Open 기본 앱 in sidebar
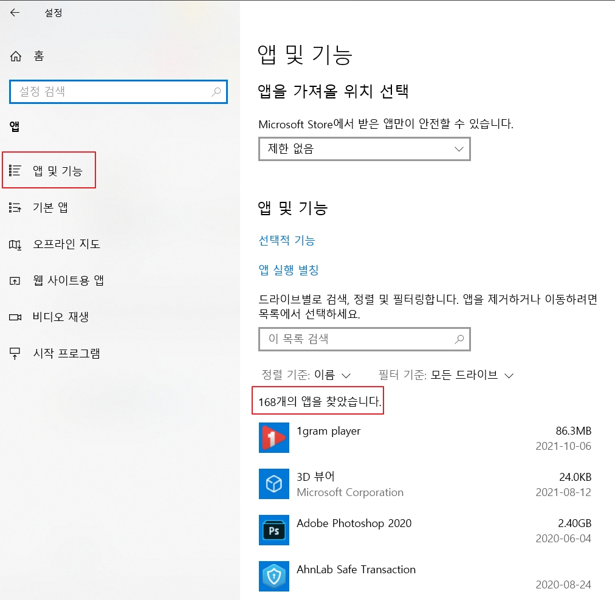 (50, 207)
